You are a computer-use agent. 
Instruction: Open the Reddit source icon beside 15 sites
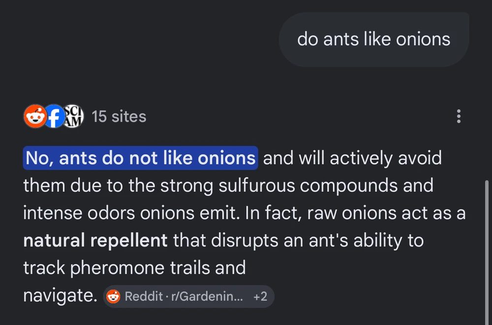tap(35, 117)
